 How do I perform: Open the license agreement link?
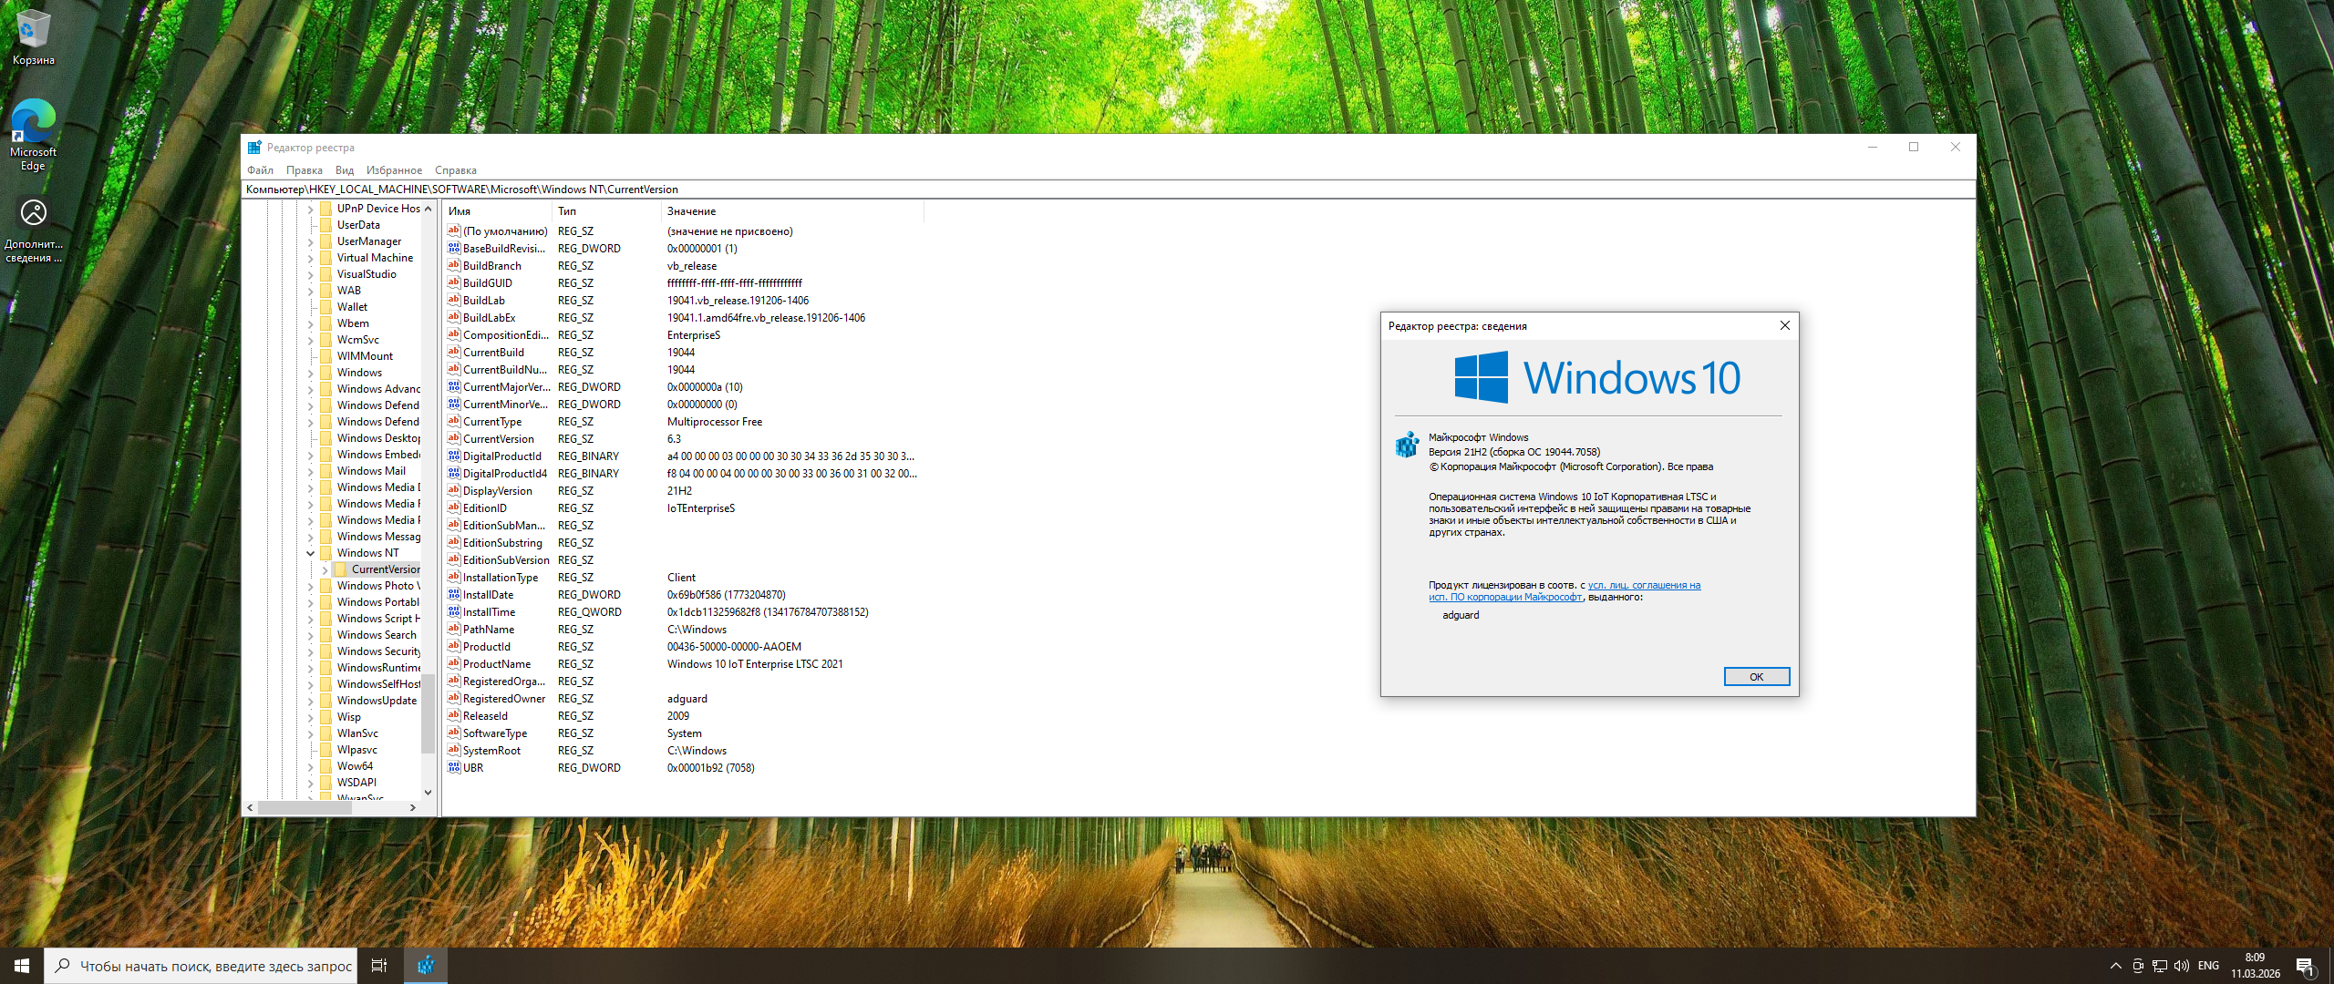[x=1644, y=586]
